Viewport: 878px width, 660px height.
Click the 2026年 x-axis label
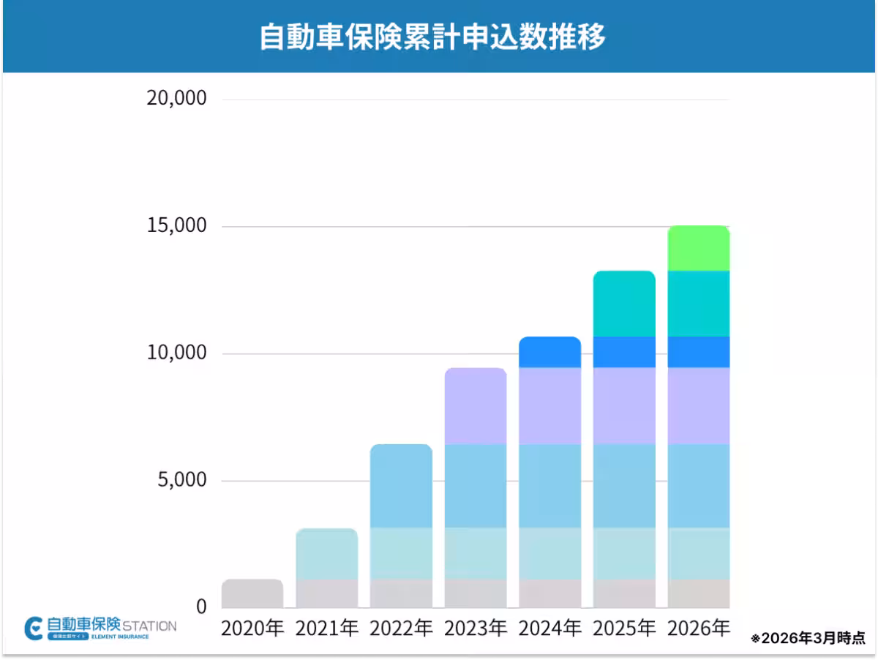tap(699, 628)
